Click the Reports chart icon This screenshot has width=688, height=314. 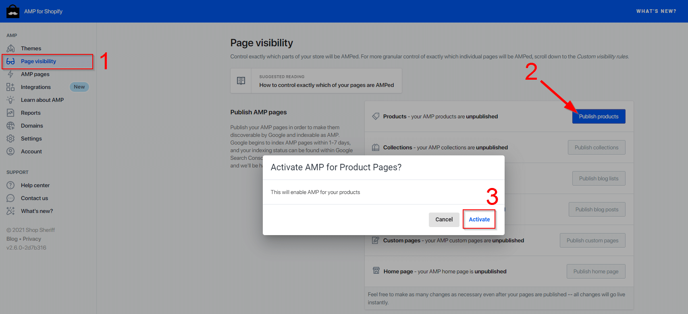[x=11, y=113]
